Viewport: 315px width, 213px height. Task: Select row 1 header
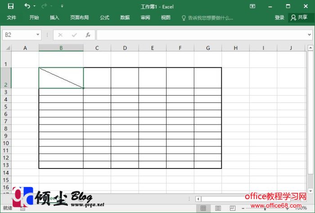point(6,59)
